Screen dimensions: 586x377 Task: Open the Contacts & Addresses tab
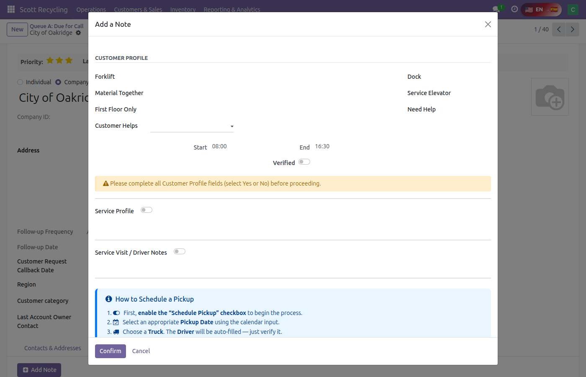coord(53,348)
